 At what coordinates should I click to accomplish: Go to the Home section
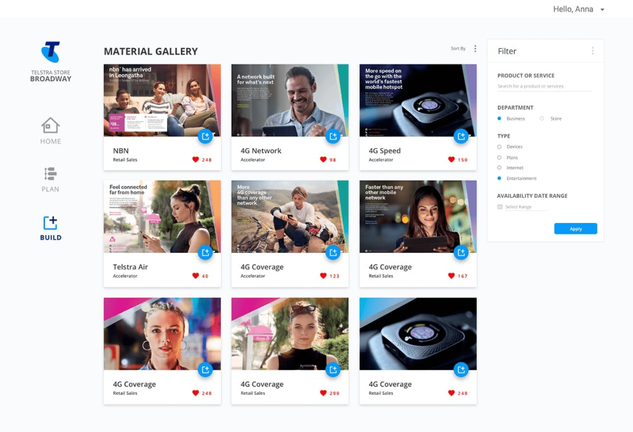[50, 131]
